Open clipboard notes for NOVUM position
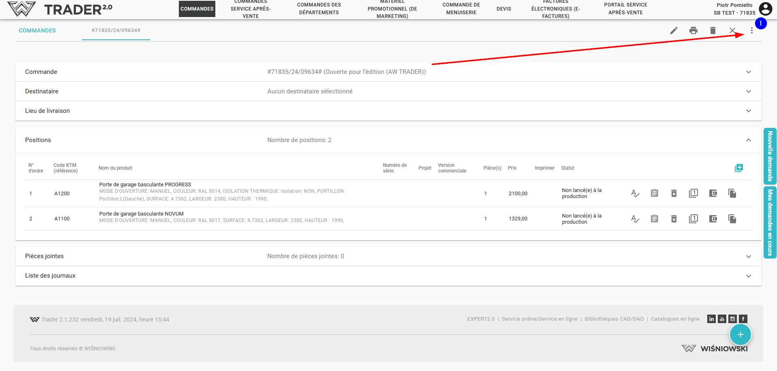The height and width of the screenshot is (371, 777). pos(654,219)
